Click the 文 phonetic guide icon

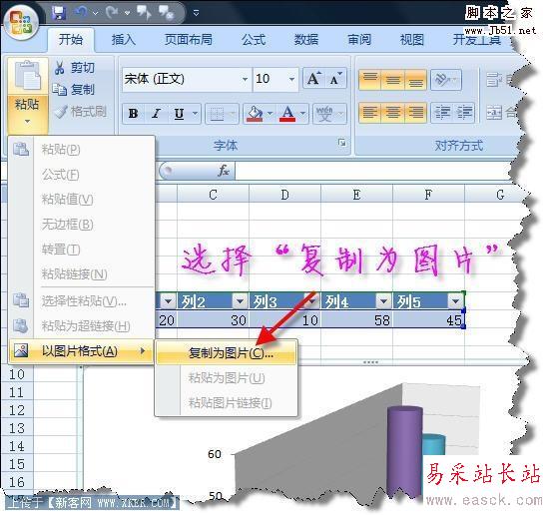[x=324, y=113]
